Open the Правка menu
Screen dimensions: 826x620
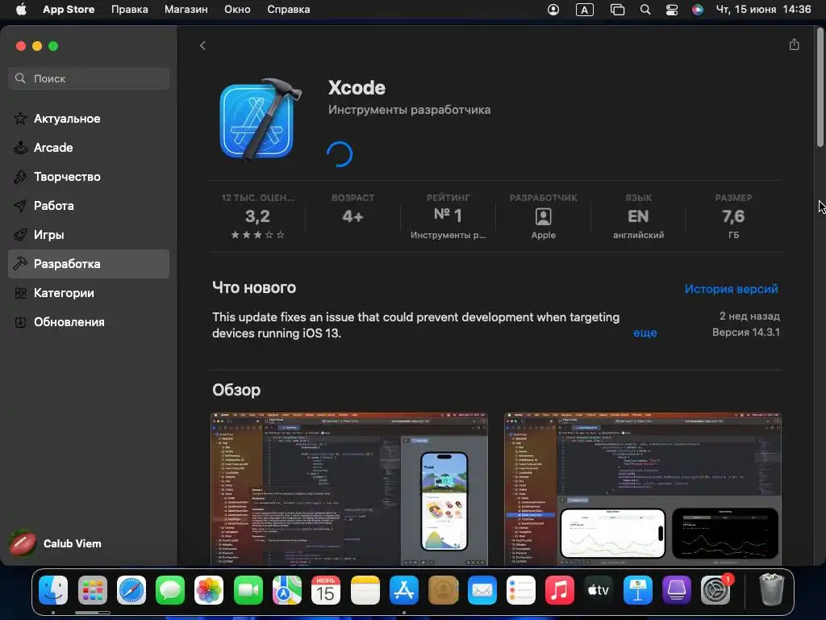[130, 10]
